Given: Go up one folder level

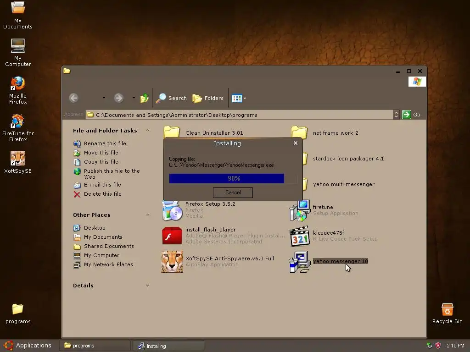Looking at the screenshot, I should [x=145, y=98].
